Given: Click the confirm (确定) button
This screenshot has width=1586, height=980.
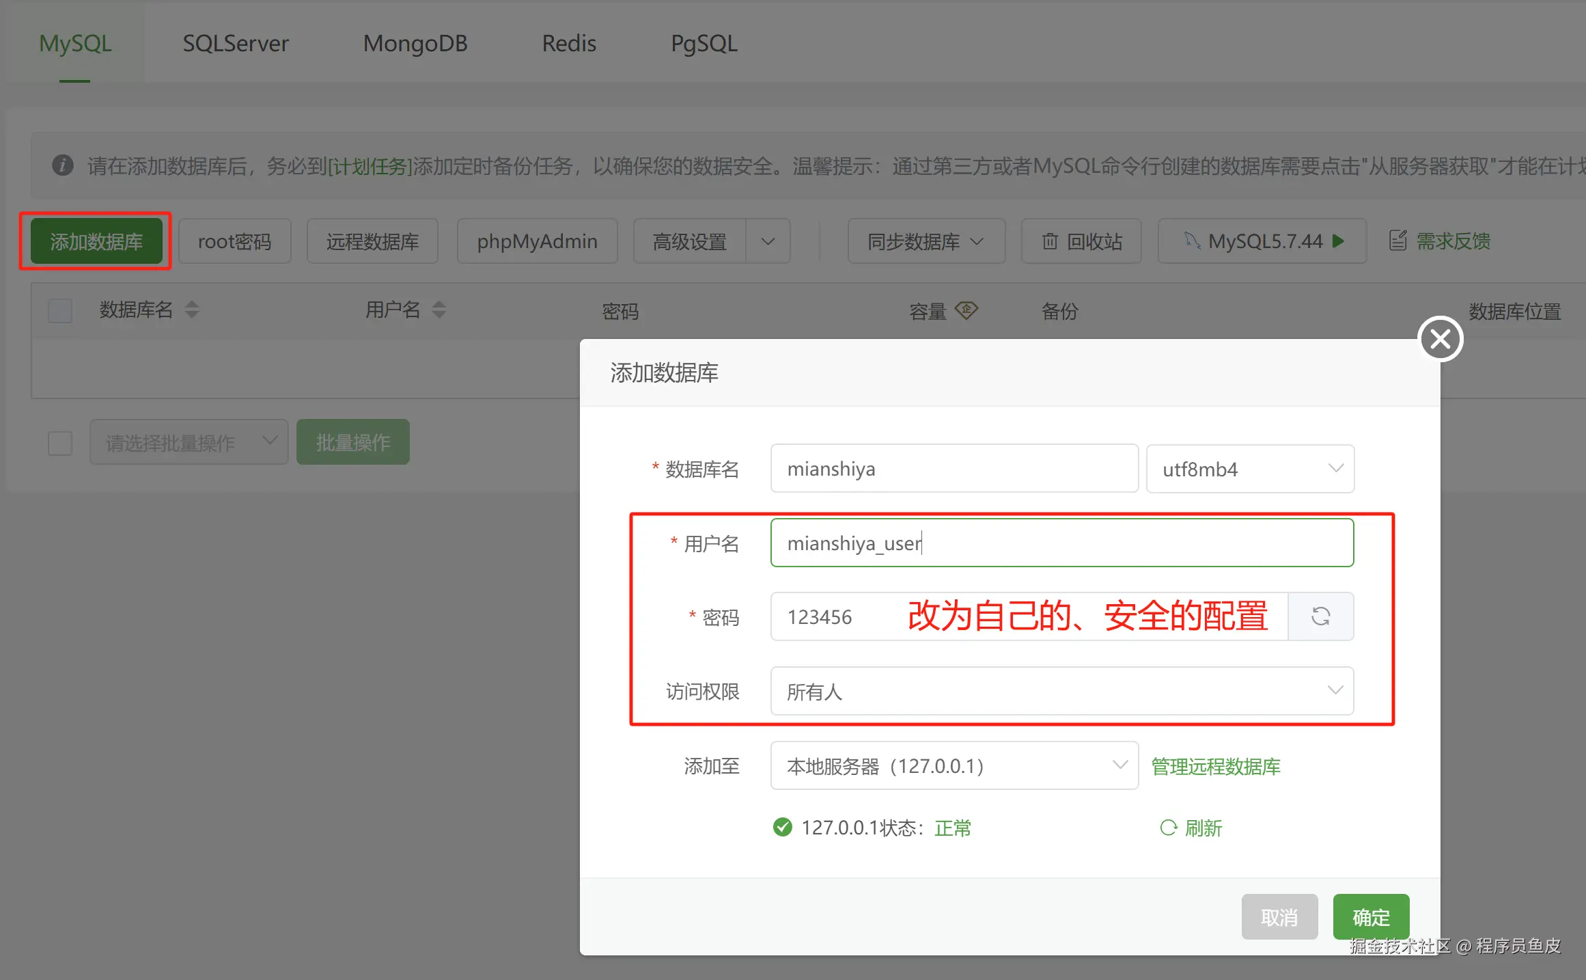Looking at the screenshot, I should (x=1371, y=917).
